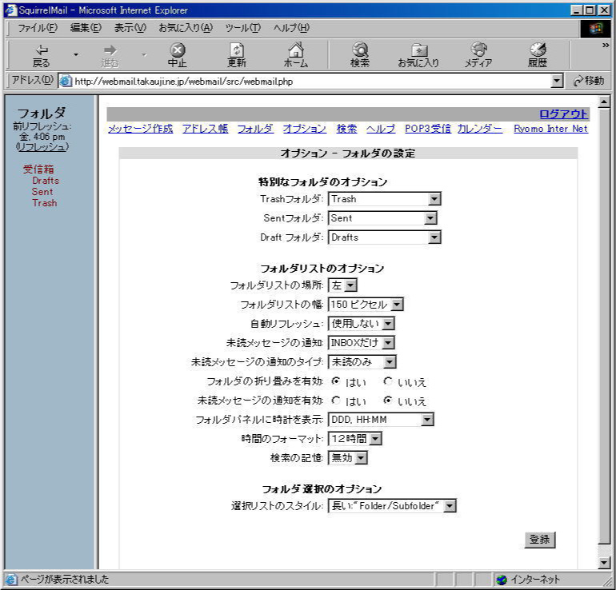Viewport: 616px width, 590px height.
Task: Open the 未読メッセージの通知のタイプ dropdown
Action: (x=362, y=362)
